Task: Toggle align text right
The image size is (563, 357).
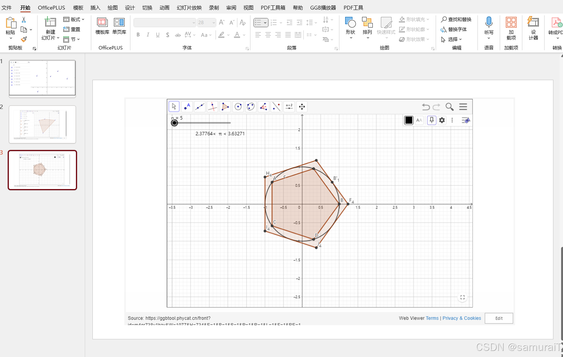Action: pyautogui.click(x=278, y=35)
